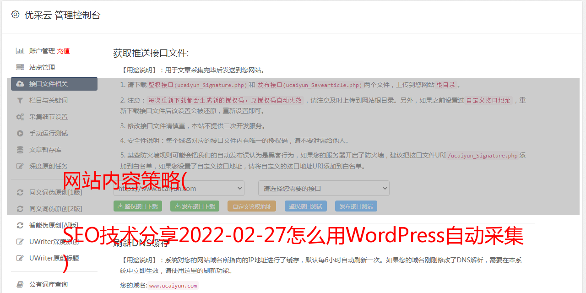
Task: Open the website URL dropdown
Action: click(x=179, y=188)
